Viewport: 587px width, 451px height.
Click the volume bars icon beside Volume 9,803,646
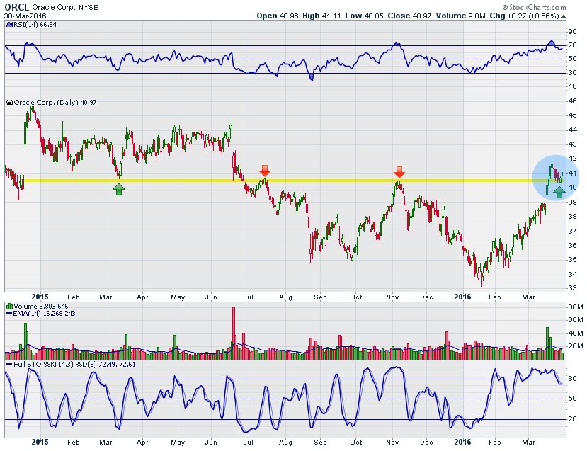tap(10, 306)
